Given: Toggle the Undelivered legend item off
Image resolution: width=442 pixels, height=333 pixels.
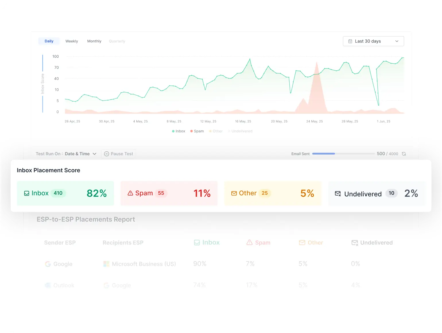Looking at the screenshot, I should click(x=240, y=131).
